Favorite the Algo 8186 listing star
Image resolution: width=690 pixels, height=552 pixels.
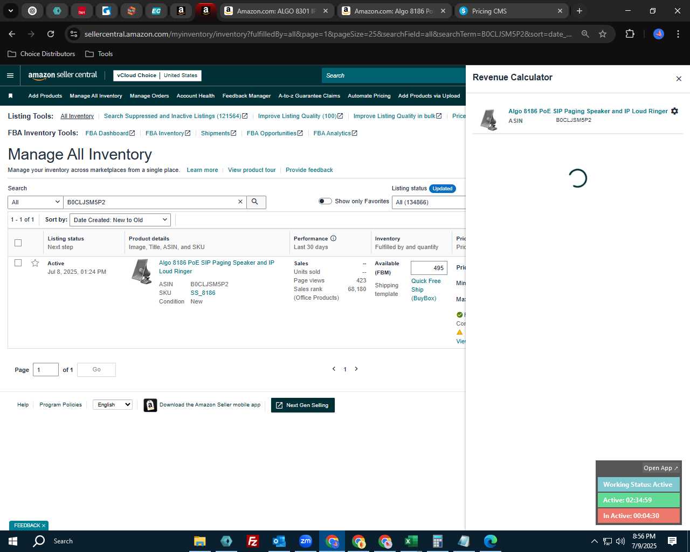(x=35, y=263)
